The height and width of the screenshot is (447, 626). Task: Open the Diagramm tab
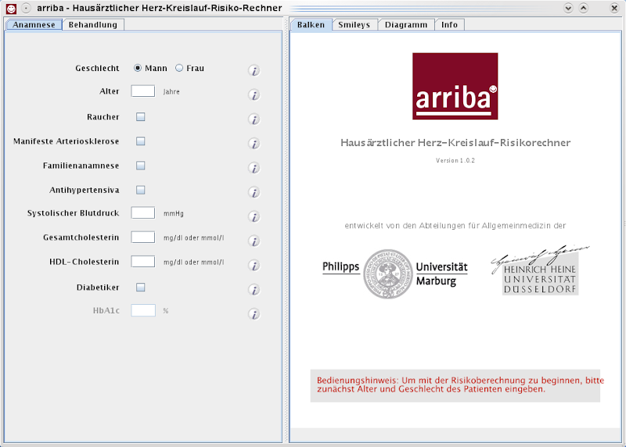[x=406, y=25]
